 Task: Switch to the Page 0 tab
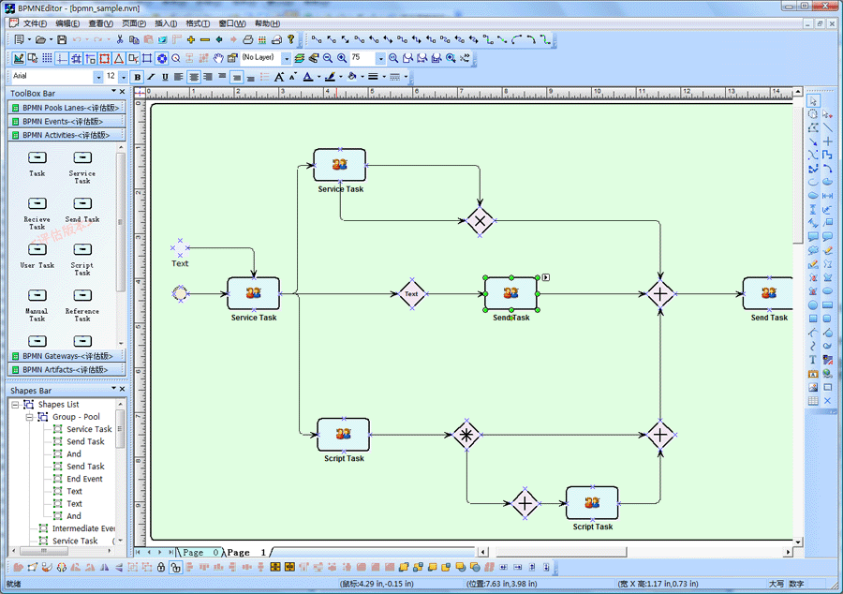click(199, 553)
